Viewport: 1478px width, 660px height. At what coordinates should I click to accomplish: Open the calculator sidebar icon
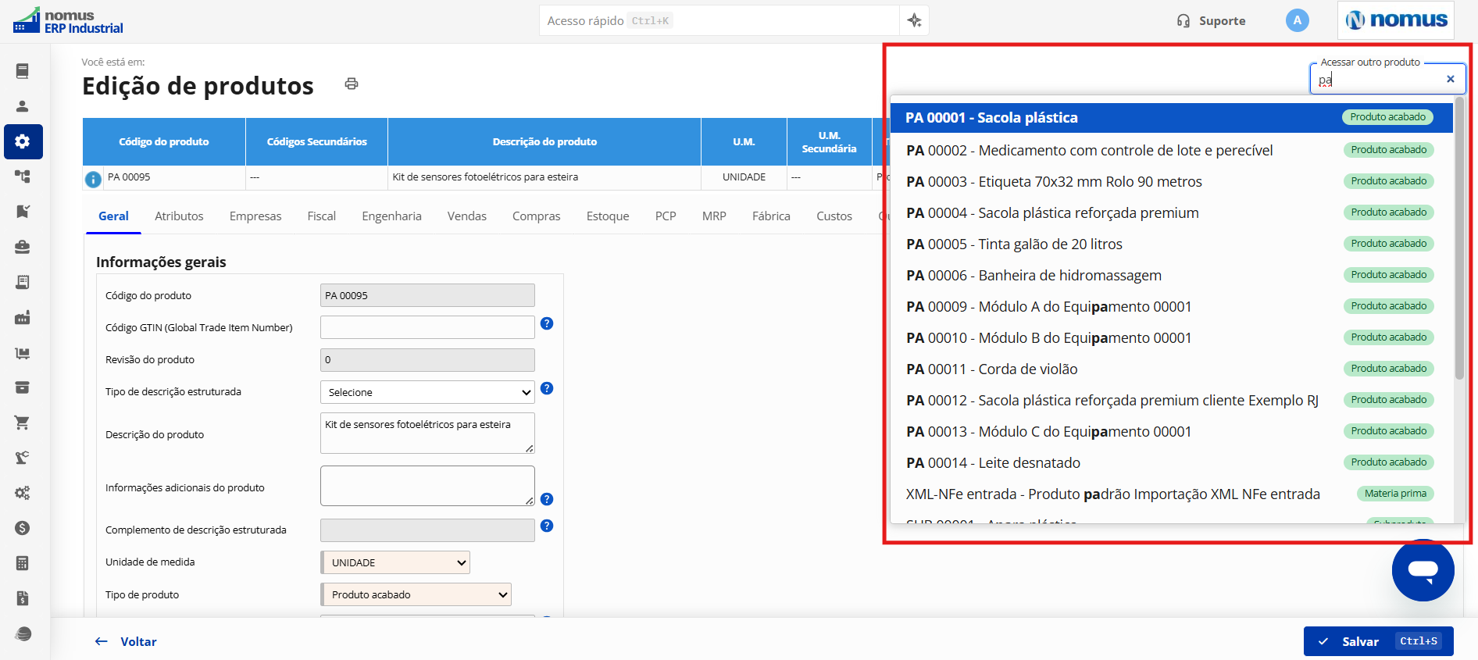click(x=23, y=563)
